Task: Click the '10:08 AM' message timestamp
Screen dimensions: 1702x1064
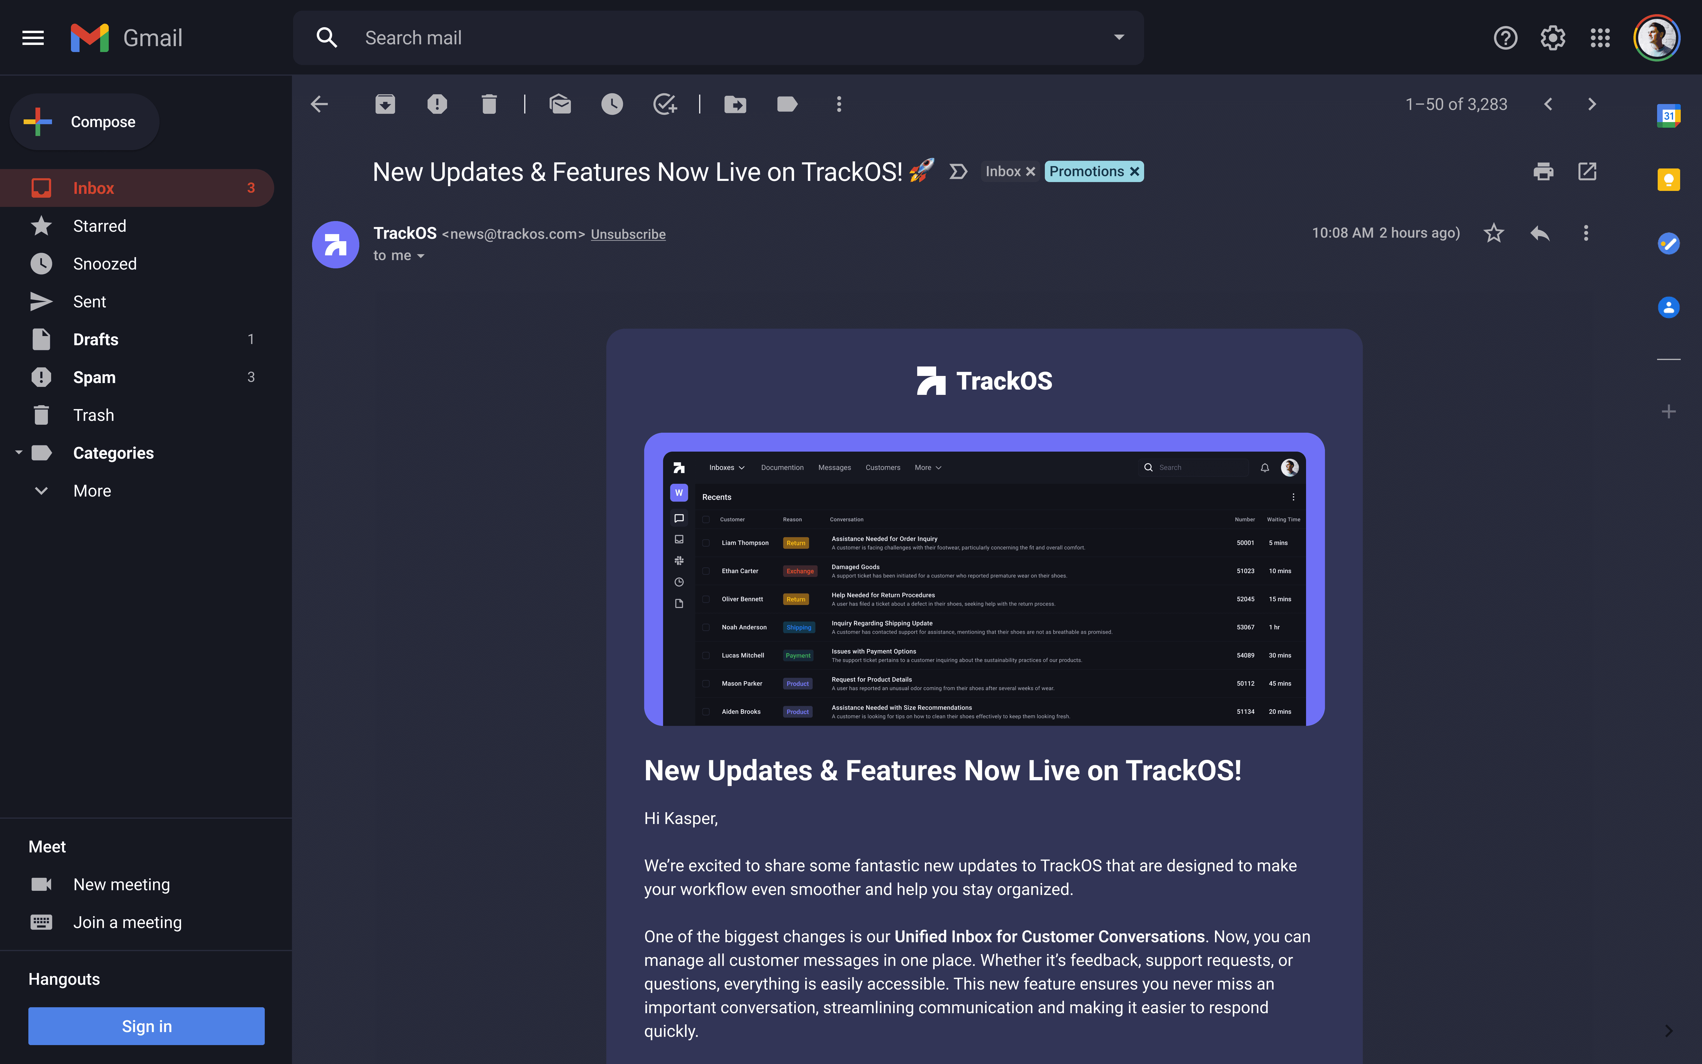Action: tap(1343, 233)
